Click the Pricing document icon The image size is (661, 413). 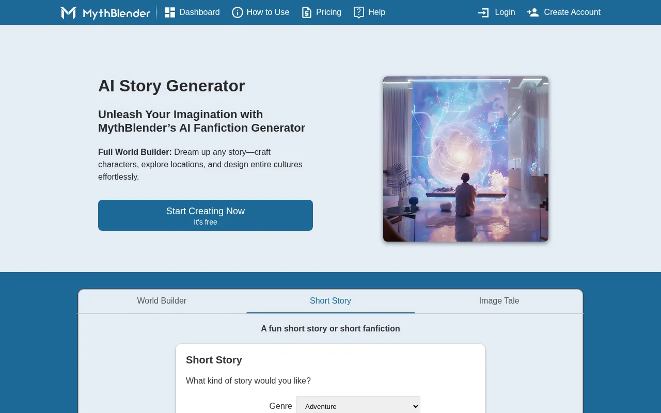(x=307, y=12)
